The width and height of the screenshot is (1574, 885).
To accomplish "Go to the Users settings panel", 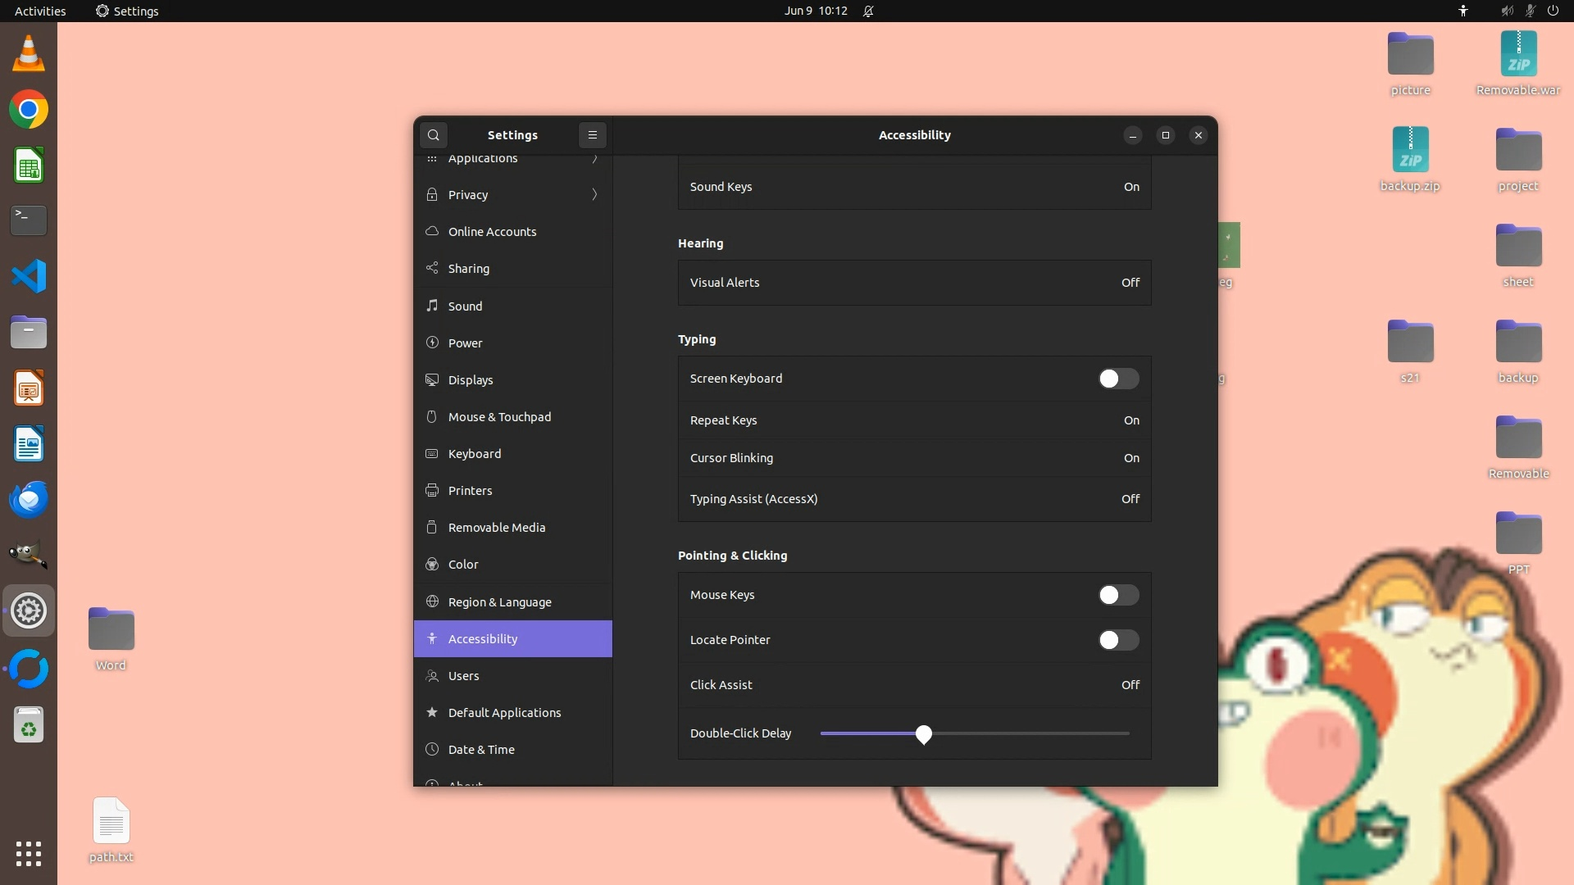I will (x=464, y=675).
